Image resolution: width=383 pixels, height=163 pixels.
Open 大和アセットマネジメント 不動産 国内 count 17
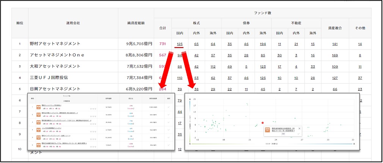pyautogui.click(x=279, y=67)
